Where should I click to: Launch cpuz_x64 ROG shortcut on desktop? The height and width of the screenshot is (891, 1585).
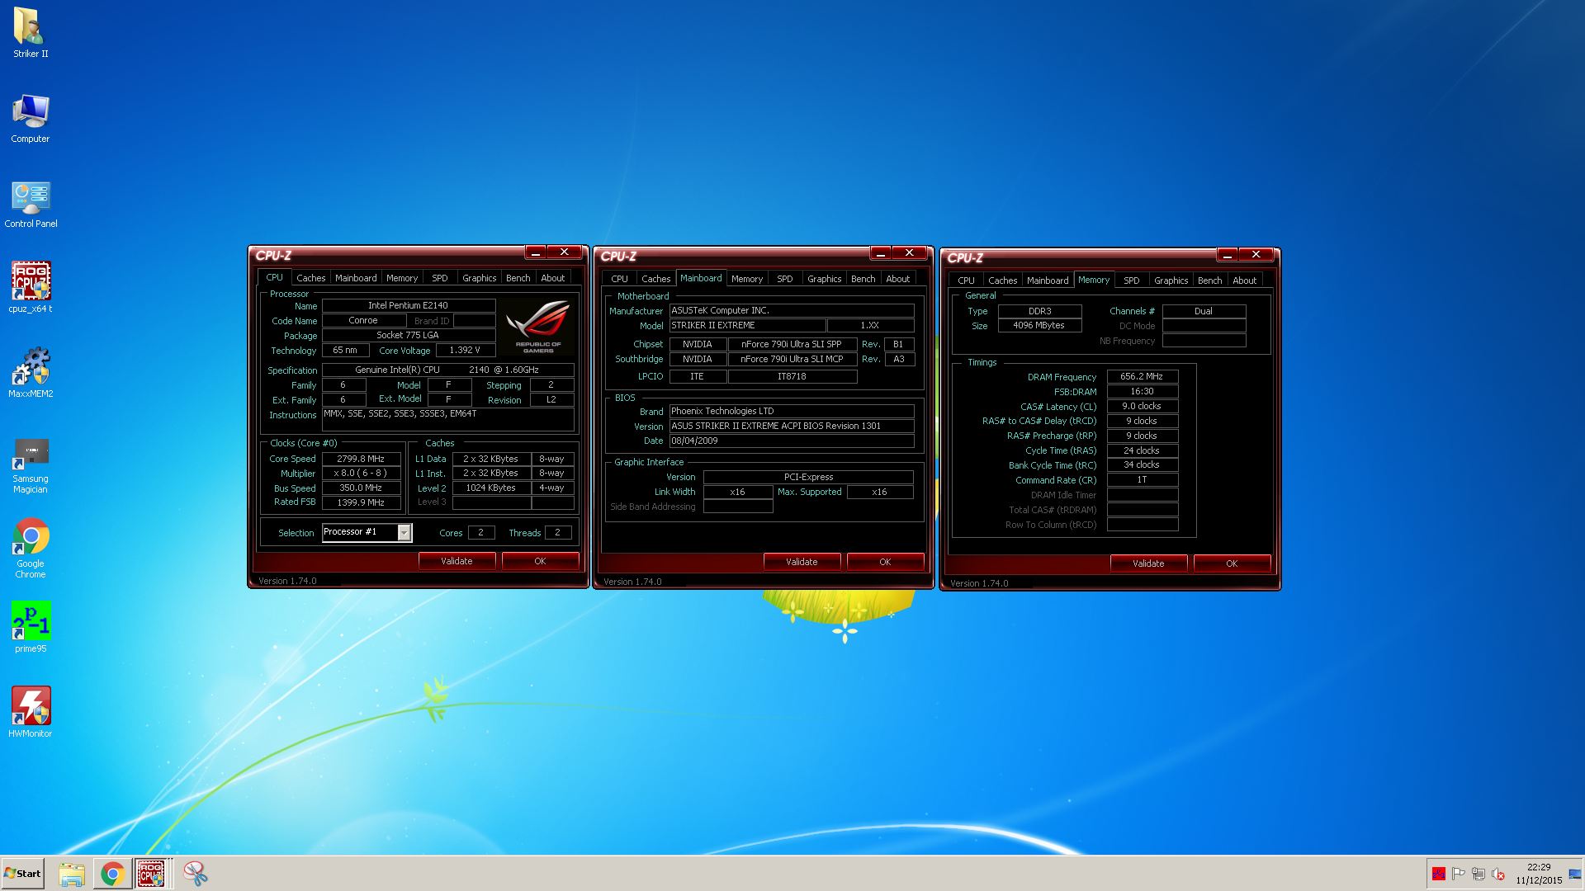pyautogui.click(x=31, y=288)
